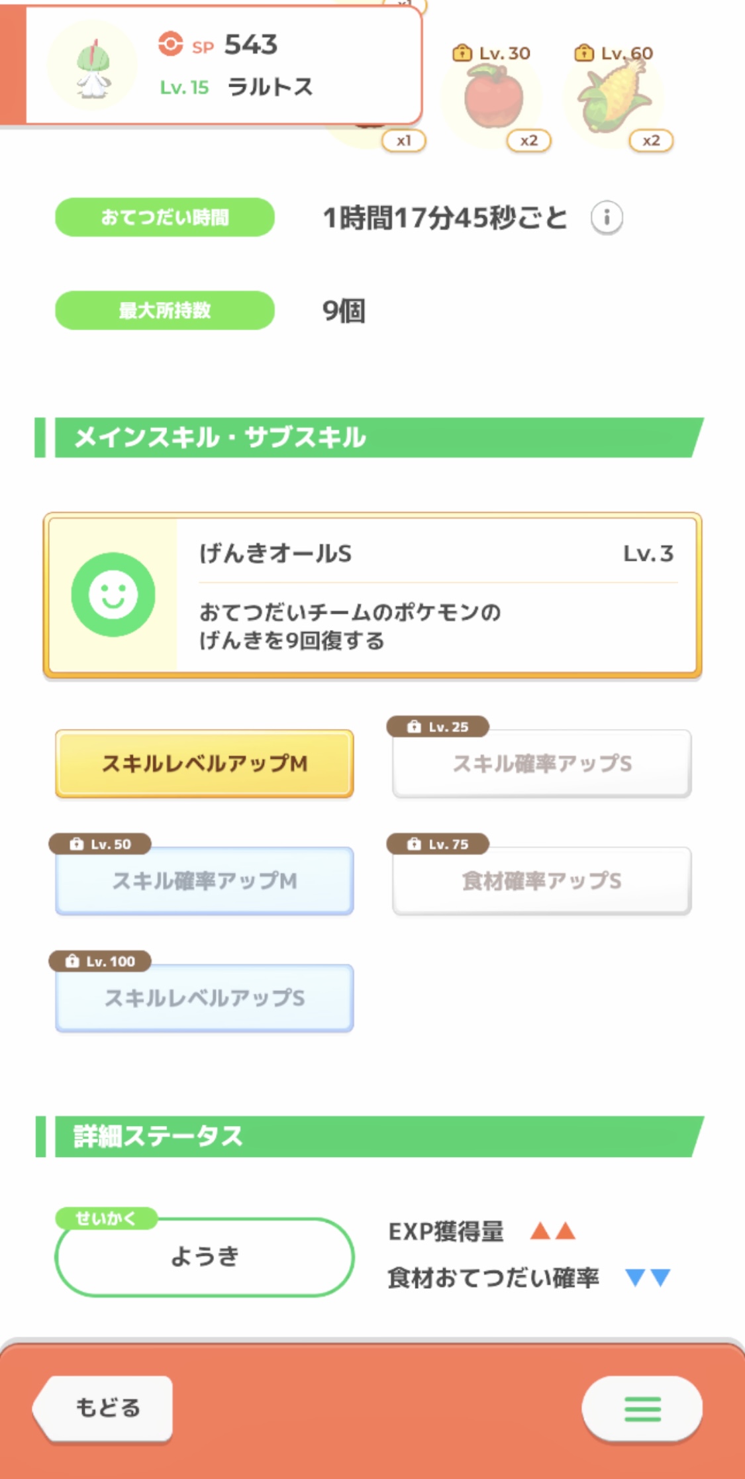745x1479 pixels.
Task: Select the スキルレベルアップM sub skill
Action: [205, 764]
